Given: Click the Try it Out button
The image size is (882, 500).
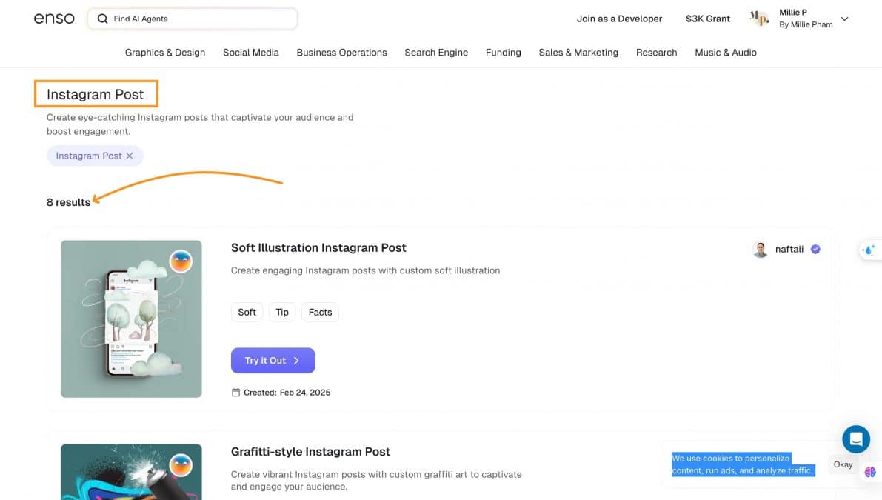Looking at the screenshot, I should [273, 361].
